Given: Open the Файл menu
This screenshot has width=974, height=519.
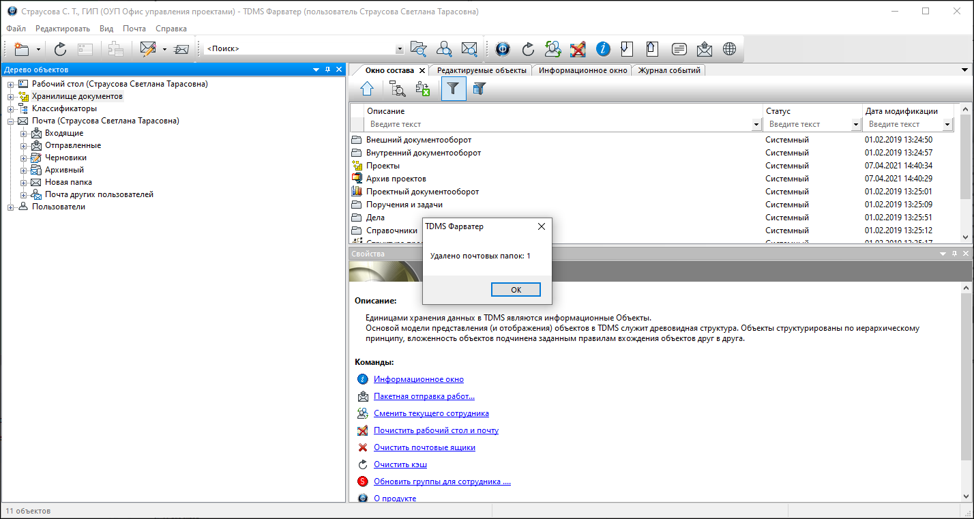Looking at the screenshot, I should 16,29.
